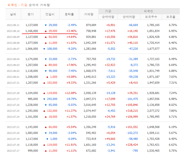The width and height of the screenshot is (181, 155).
Task: Click foreigner net sell -795
Action: [x=135, y=151]
